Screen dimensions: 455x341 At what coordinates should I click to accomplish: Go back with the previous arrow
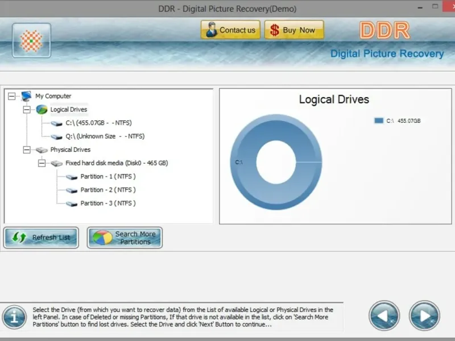pyautogui.click(x=384, y=316)
